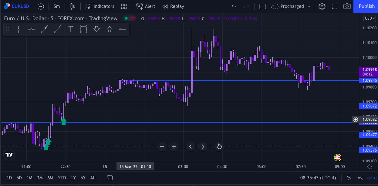Toggle the percent scale mode

pos(349,178)
